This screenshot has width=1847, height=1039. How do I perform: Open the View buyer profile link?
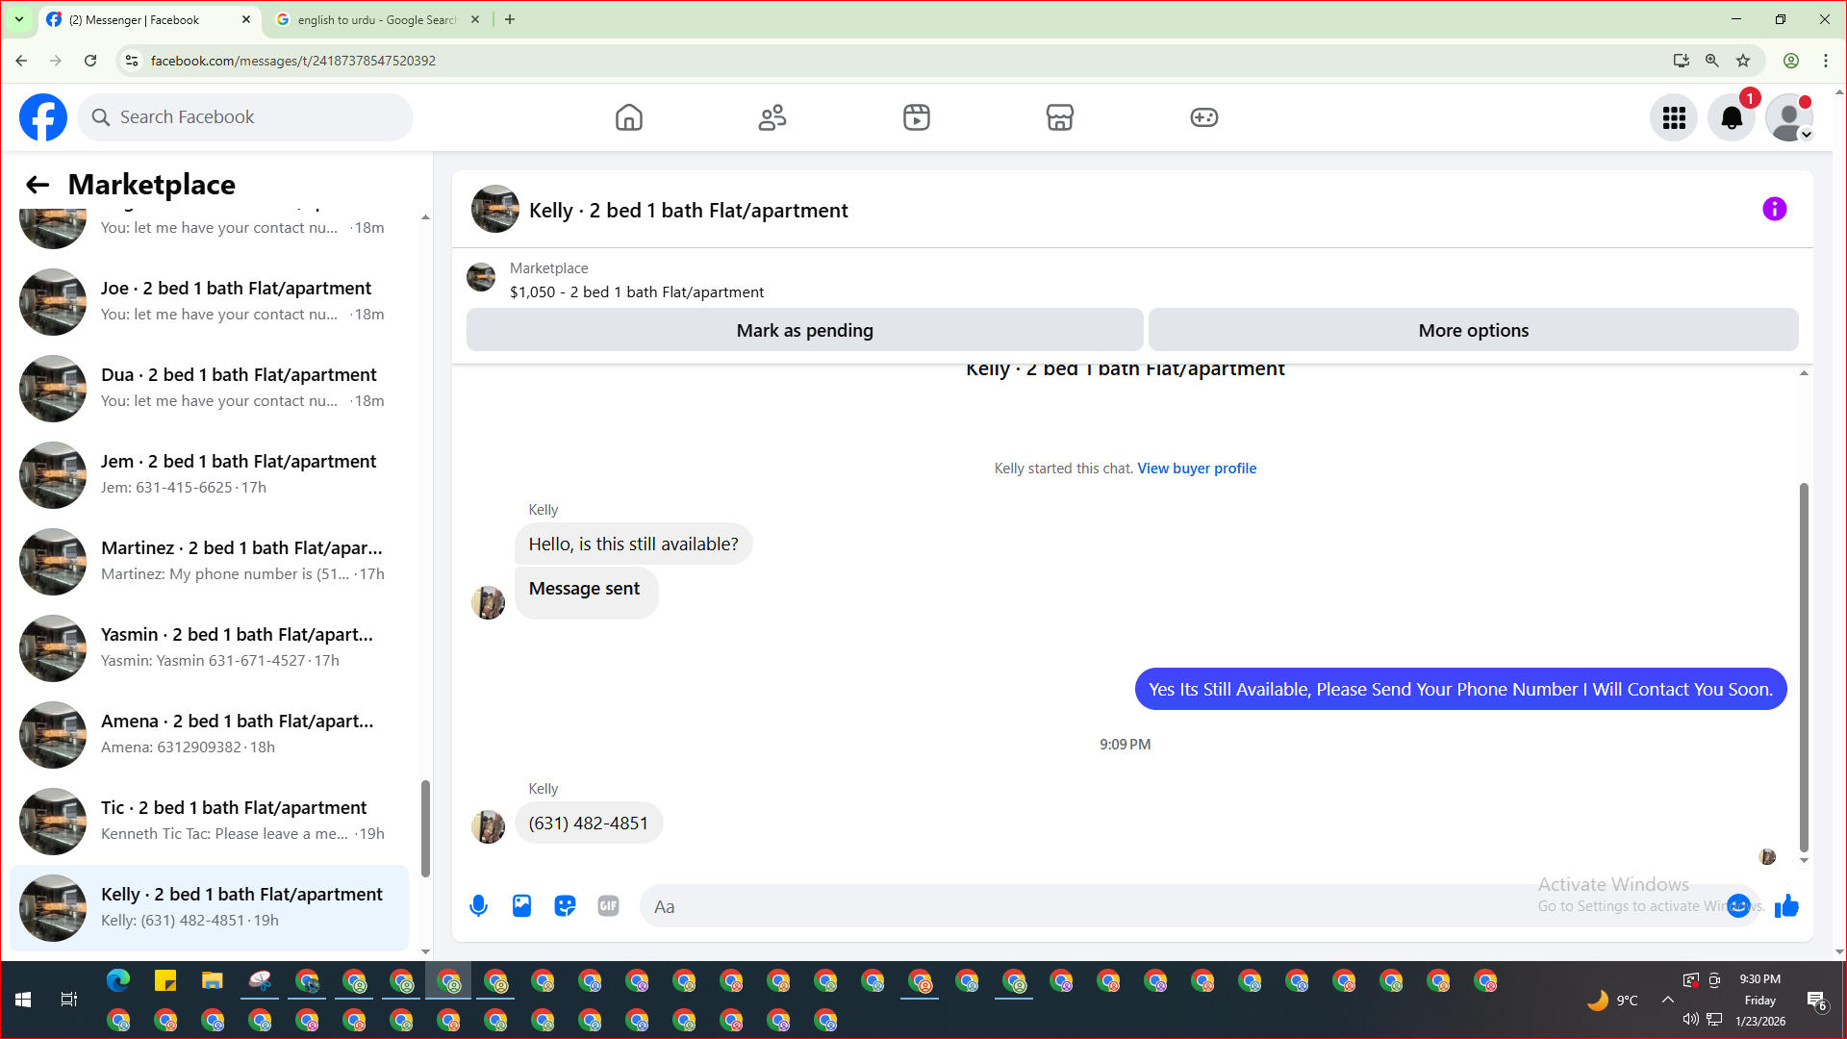pyautogui.click(x=1197, y=469)
